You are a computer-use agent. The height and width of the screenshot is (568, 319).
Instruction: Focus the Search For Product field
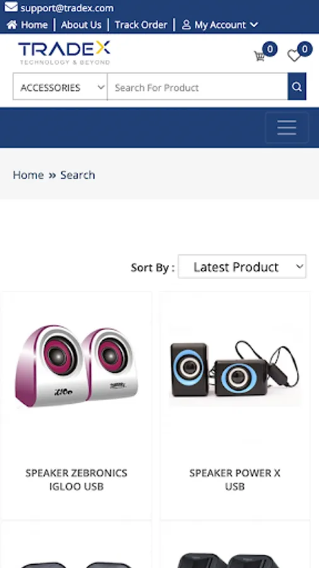point(197,86)
